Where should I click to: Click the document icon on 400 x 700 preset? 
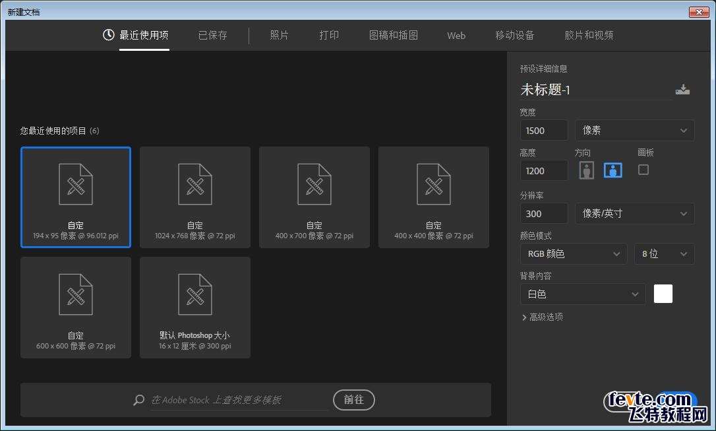[x=314, y=184]
